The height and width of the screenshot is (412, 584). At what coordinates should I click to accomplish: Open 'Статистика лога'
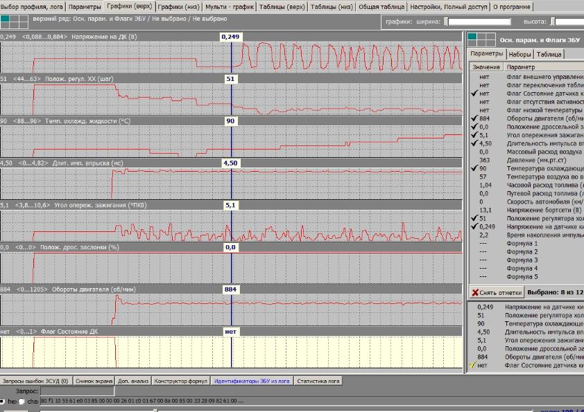point(318,381)
